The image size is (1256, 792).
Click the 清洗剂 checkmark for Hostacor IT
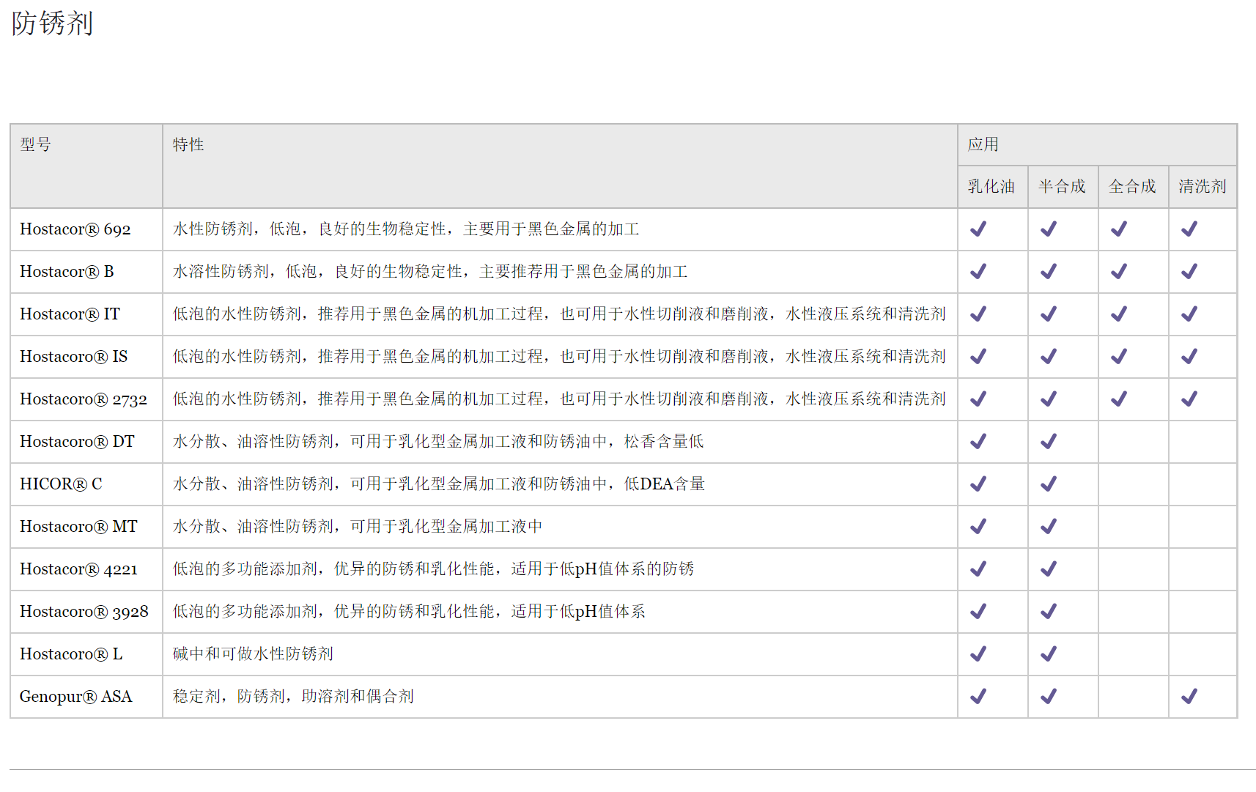1189,314
